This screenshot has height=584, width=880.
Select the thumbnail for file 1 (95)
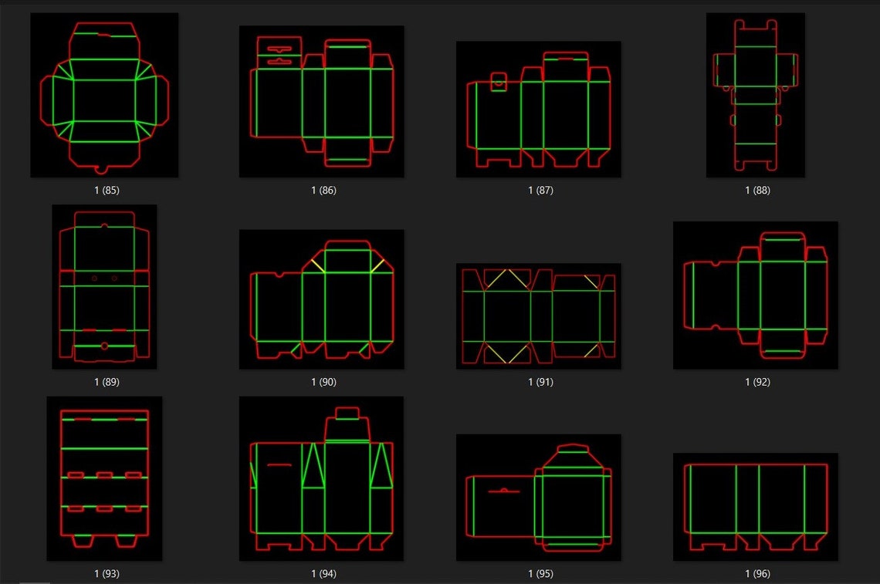click(539, 497)
